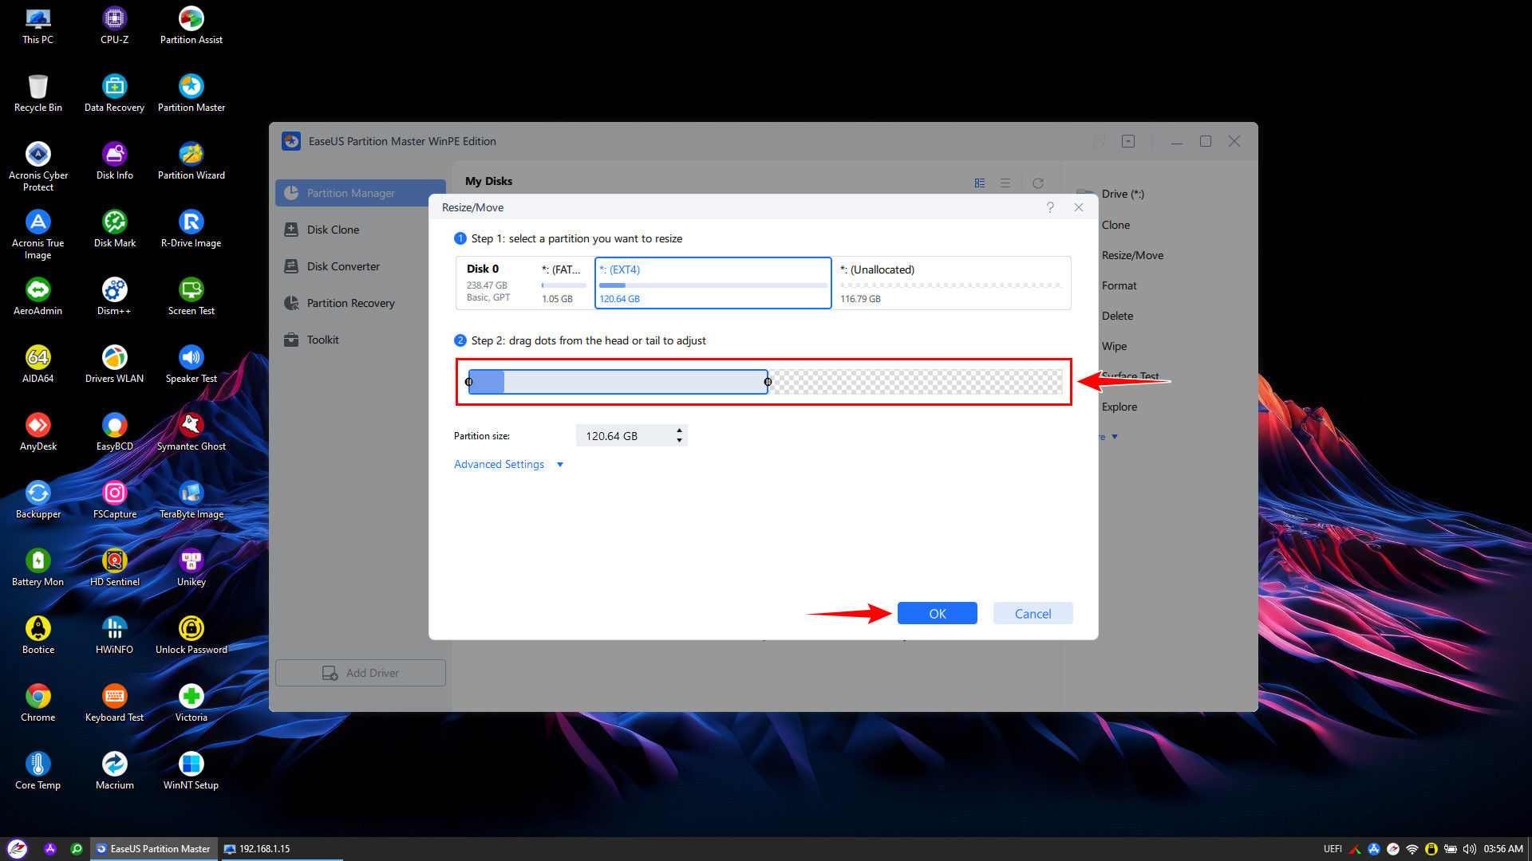Open Partition Wizard desktop shortcut
This screenshot has width=1532, height=861.
[191, 155]
